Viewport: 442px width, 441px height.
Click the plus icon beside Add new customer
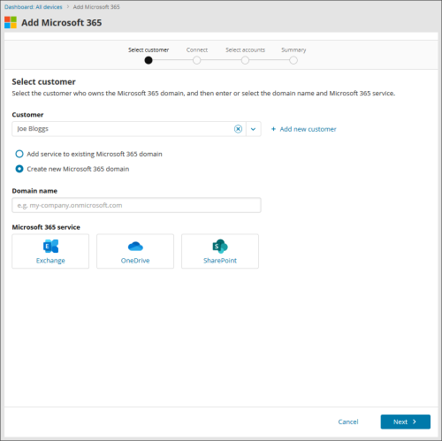[x=273, y=129]
